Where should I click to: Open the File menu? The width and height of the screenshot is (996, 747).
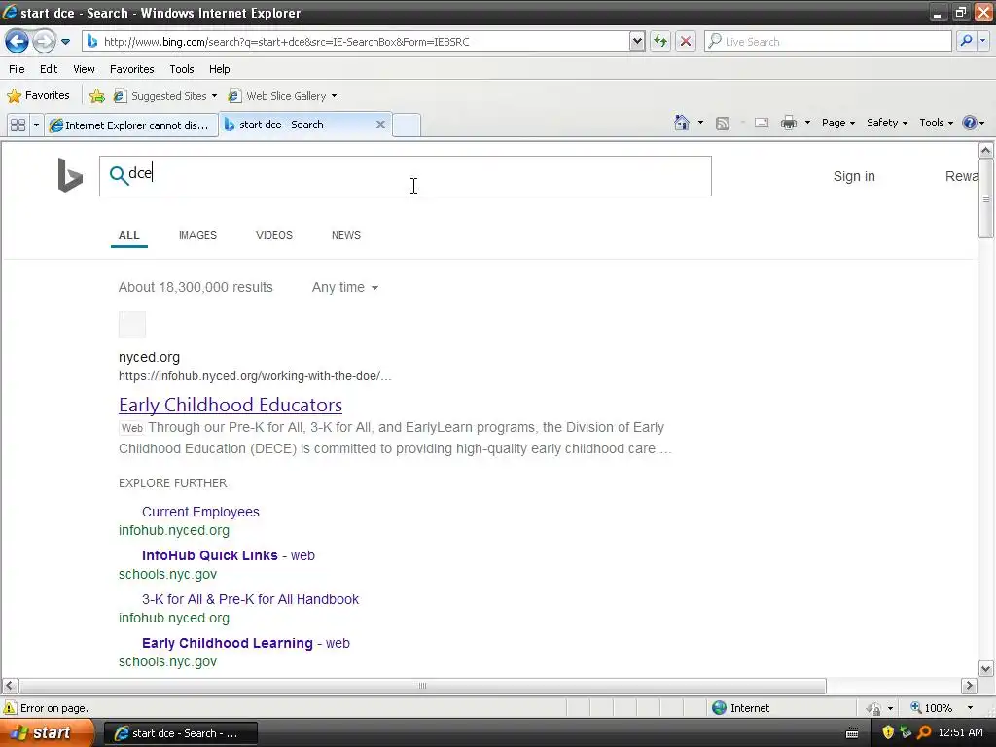(x=17, y=69)
